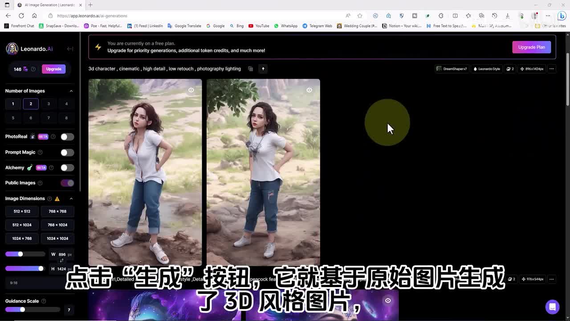570x321 pixels.
Task: Click the eye icon on first image
Action: click(191, 90)
